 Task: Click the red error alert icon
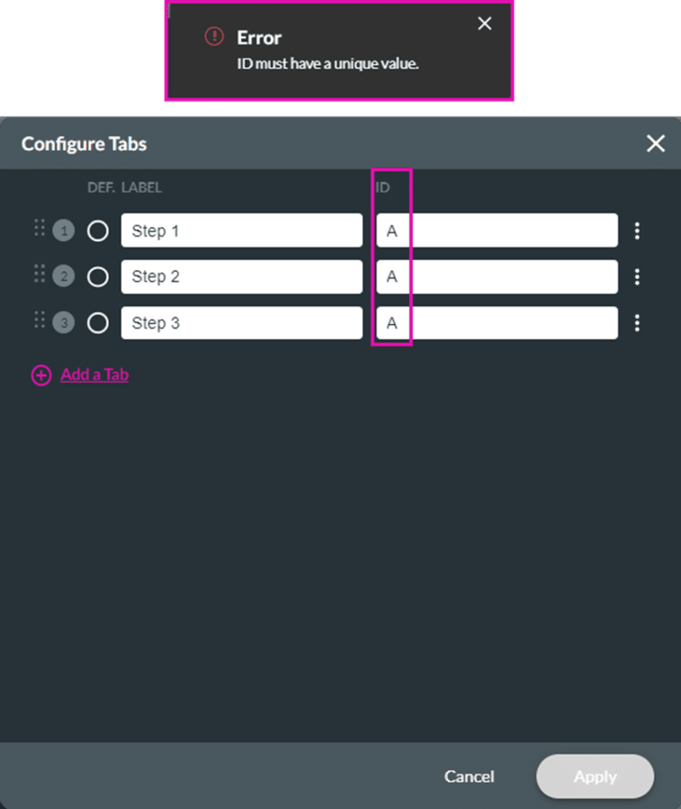(x=214, y=36)
